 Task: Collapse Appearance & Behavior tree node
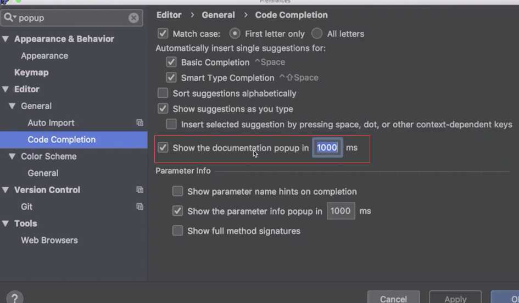5,39
